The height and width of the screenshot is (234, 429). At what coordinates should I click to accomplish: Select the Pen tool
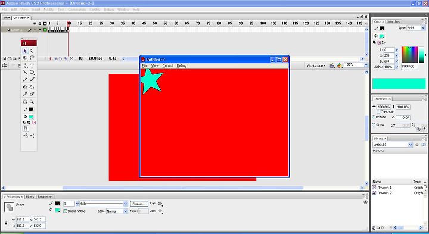[25, 65]
